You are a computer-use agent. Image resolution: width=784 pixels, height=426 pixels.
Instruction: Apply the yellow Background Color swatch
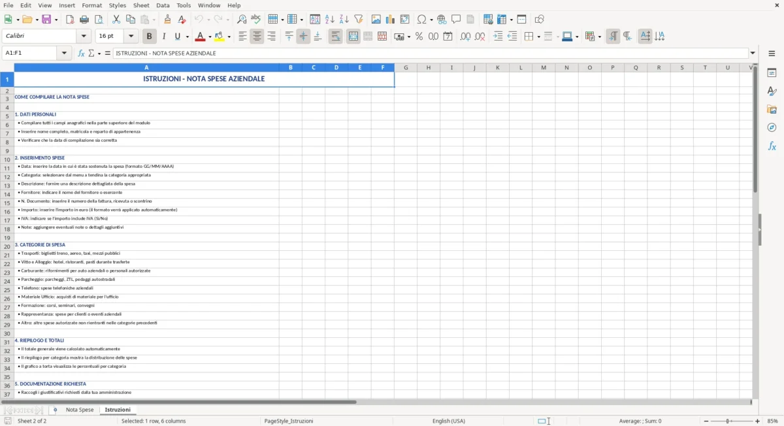point(219,37)
